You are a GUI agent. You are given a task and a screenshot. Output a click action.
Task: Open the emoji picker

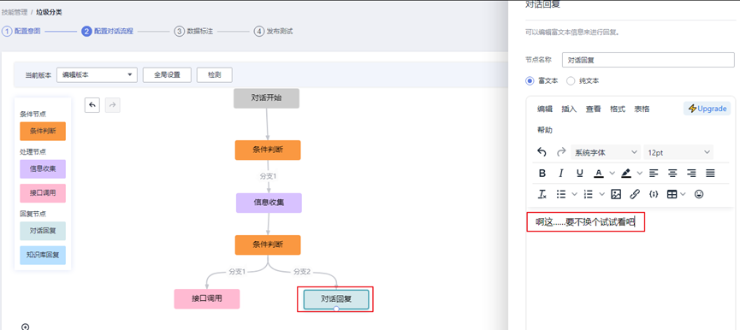click(x=700, y=194)
